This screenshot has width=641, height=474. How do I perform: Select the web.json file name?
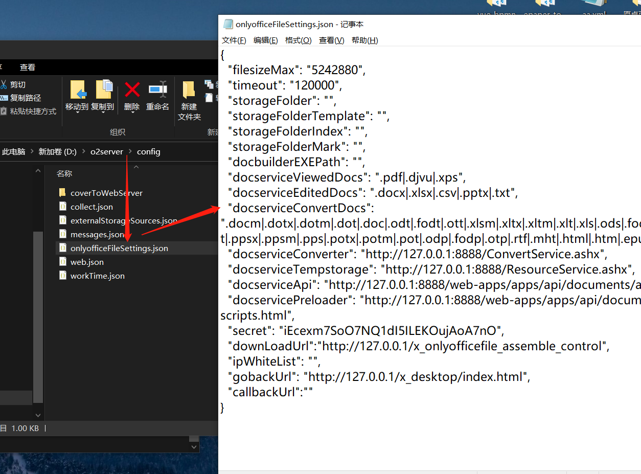87,262
